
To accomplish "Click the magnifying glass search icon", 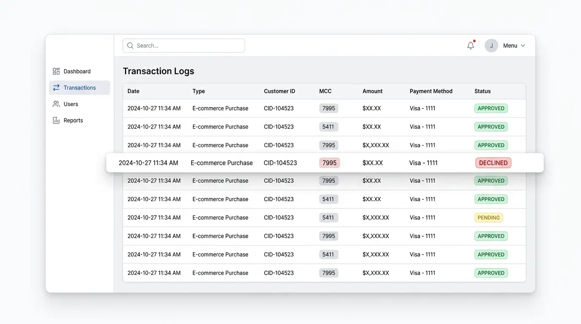I will (x=130, y=46).
